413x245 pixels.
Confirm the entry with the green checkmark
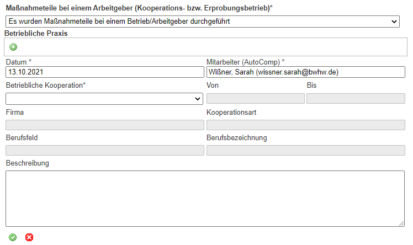(13, 237)
